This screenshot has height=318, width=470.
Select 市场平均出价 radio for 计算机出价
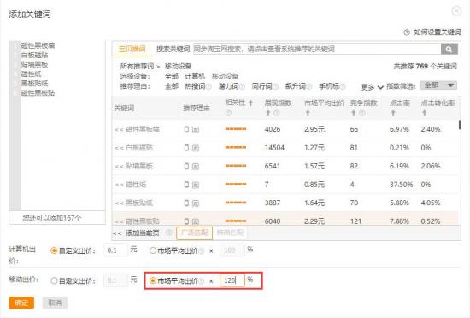pyautogui.click(x=153, y=250)
